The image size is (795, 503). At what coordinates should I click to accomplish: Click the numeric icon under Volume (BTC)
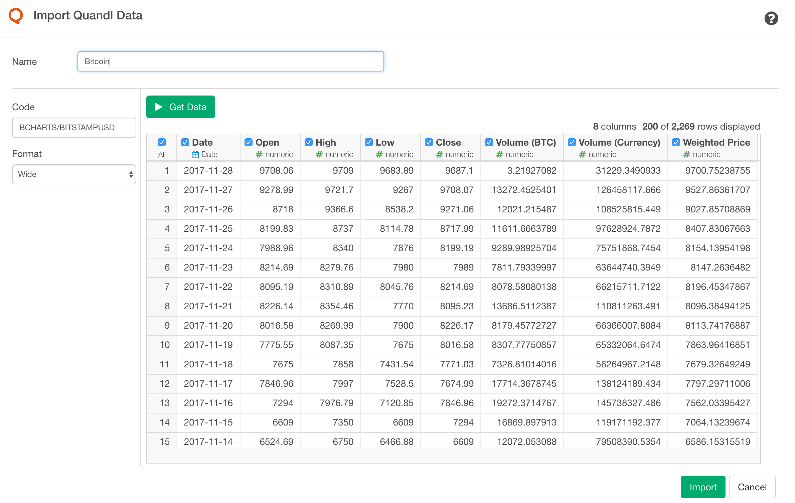coord(499,154)
